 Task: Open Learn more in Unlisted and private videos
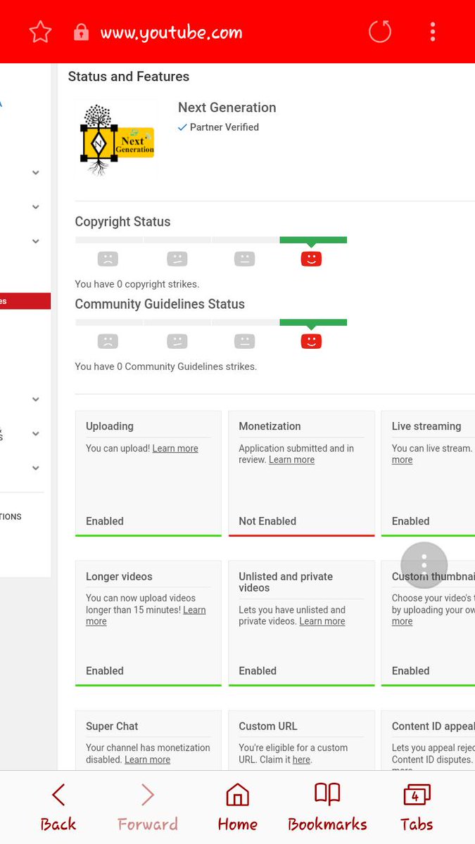[x=322, y=622]
